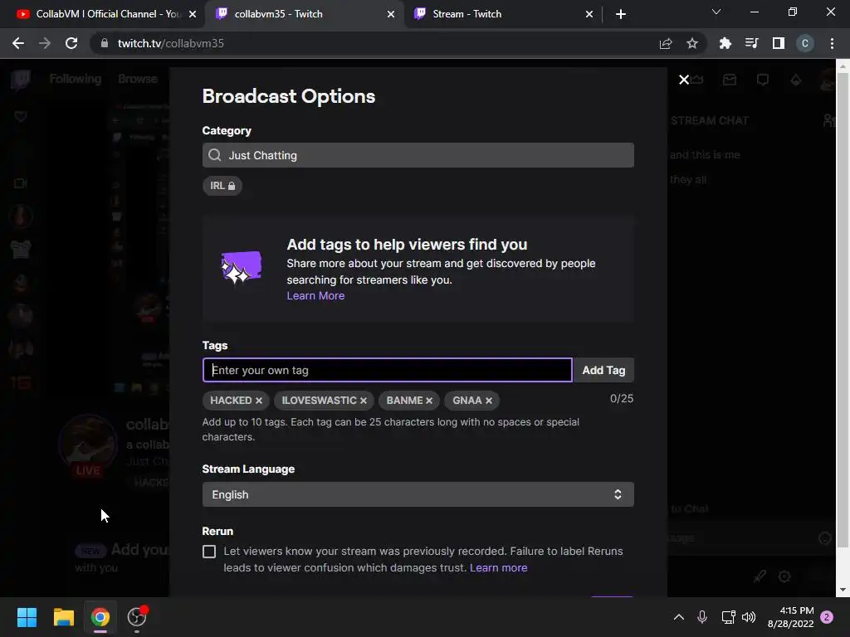This screenshot has height=637, width=850.
Task: Open Windows Start menu
Action: click(x=27, y=617)
